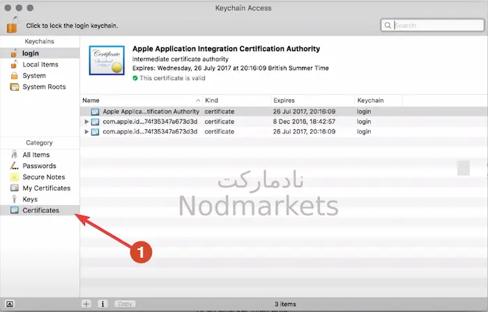Click the green valid checkmark icon
The width and height of the screenshot is (488, 312).
pyautogui.click(x=135, y=78)
